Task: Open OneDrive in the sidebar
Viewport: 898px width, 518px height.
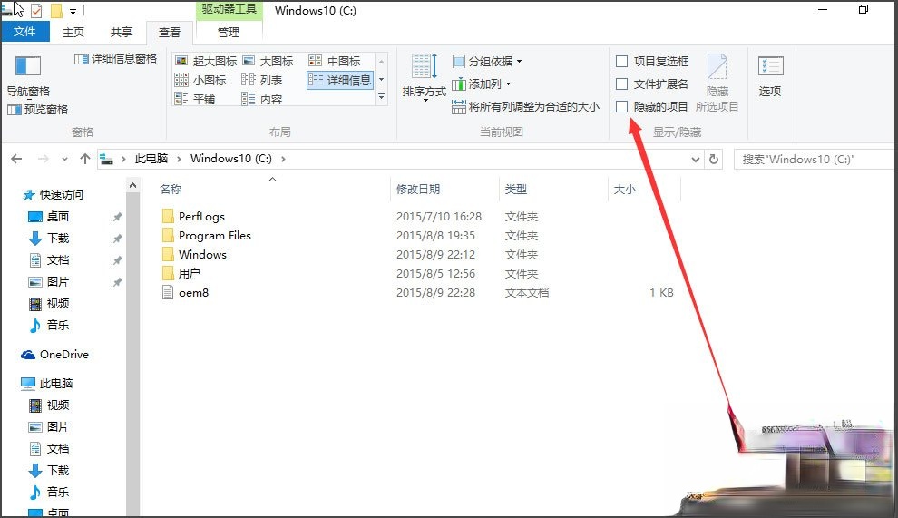Action: click(x=55, y=355)
